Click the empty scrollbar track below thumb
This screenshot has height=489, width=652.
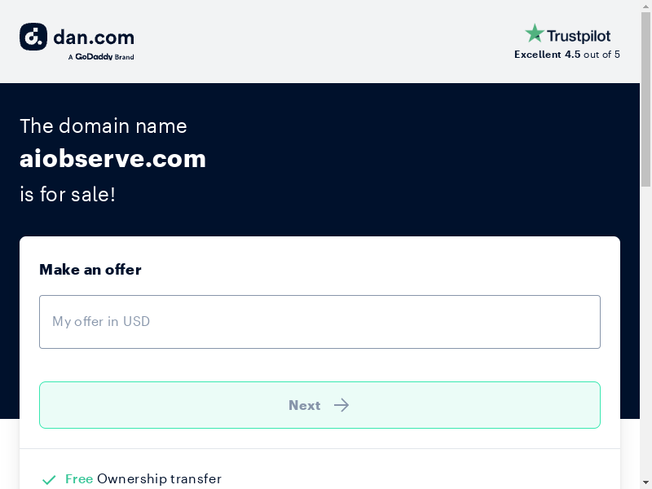click(645, 333)
